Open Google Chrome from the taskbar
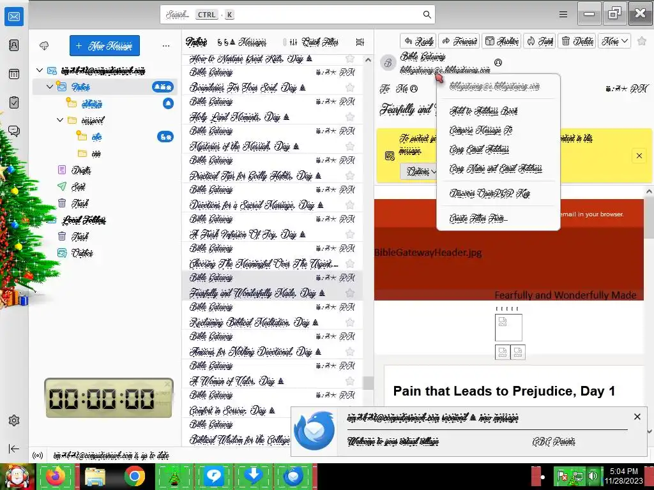Viewport: 654px width, 490px height. [x=135, y=476]
